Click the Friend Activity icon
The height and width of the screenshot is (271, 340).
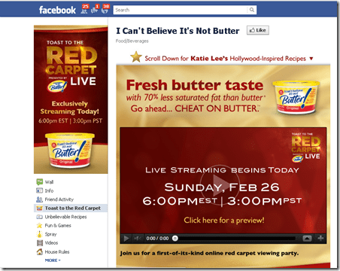click(39, 199)
